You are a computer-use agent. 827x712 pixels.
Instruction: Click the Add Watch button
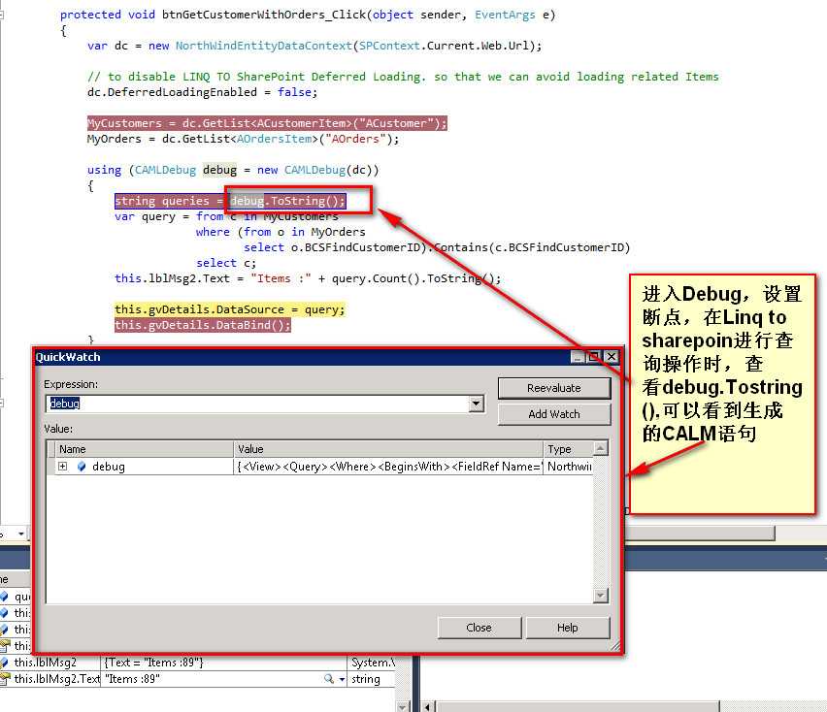(554, 414)
